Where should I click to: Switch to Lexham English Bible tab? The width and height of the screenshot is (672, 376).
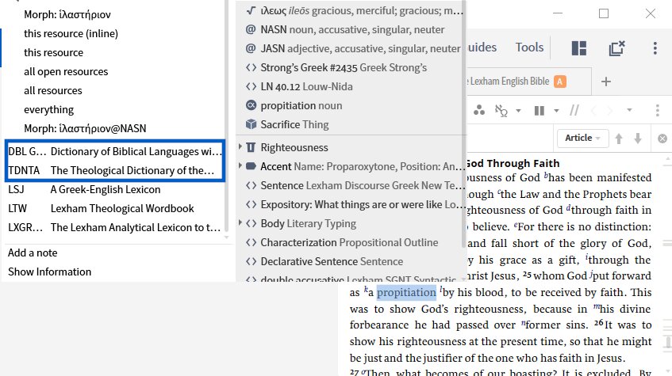(516, 82)
